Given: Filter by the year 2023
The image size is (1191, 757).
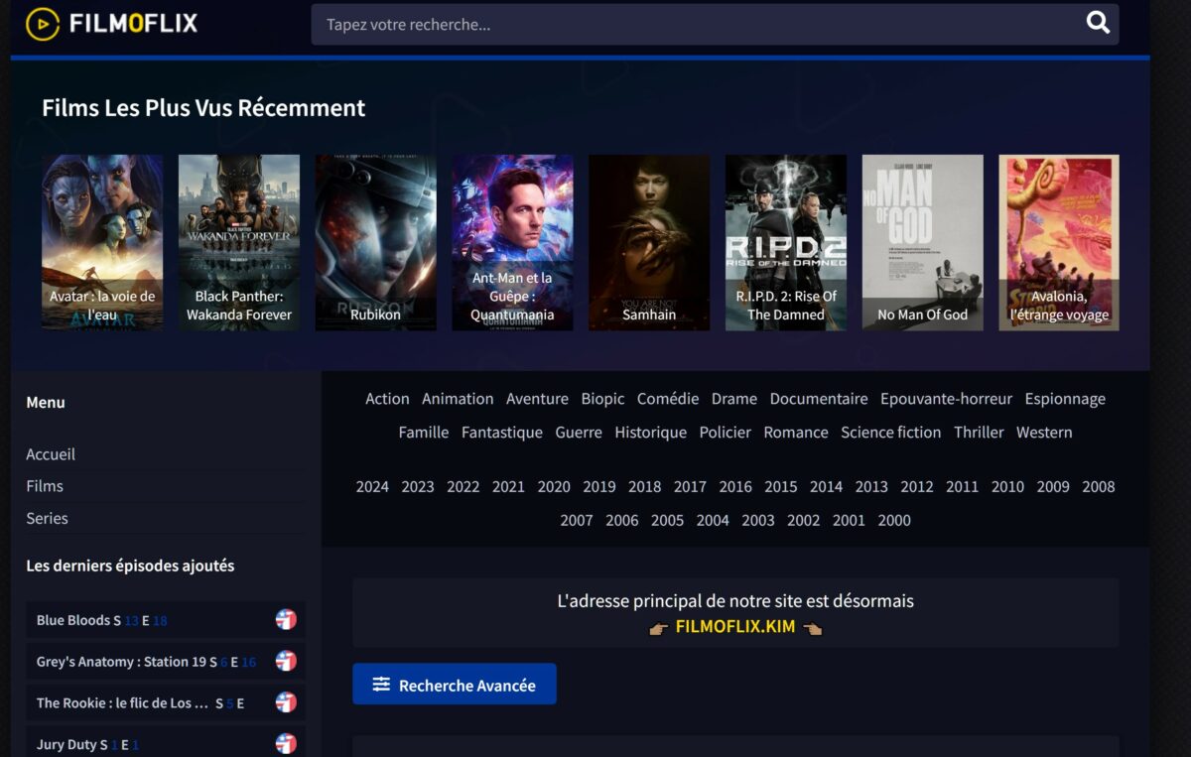Looking at the screenshot, I should [x=418, y=487].
